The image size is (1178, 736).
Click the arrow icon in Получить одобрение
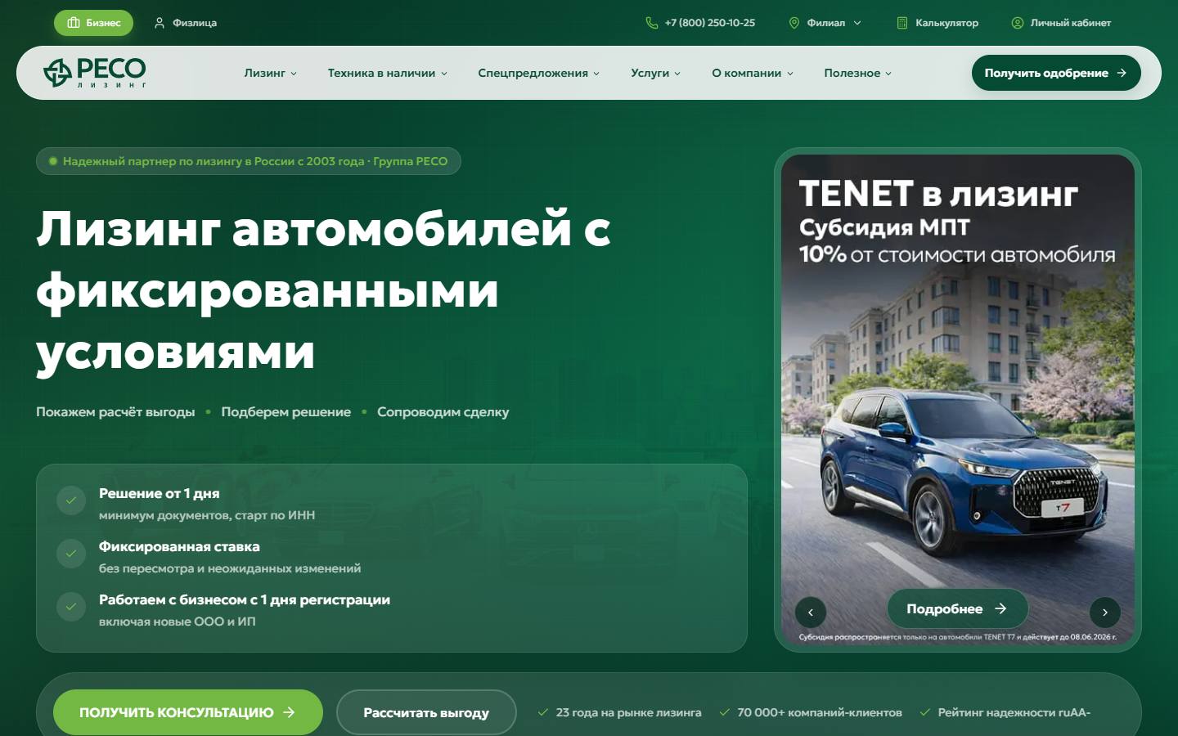[x=1122, y=73]
